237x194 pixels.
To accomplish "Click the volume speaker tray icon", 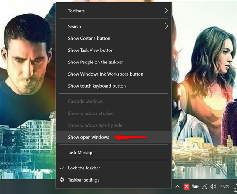I will coord(213,186).
